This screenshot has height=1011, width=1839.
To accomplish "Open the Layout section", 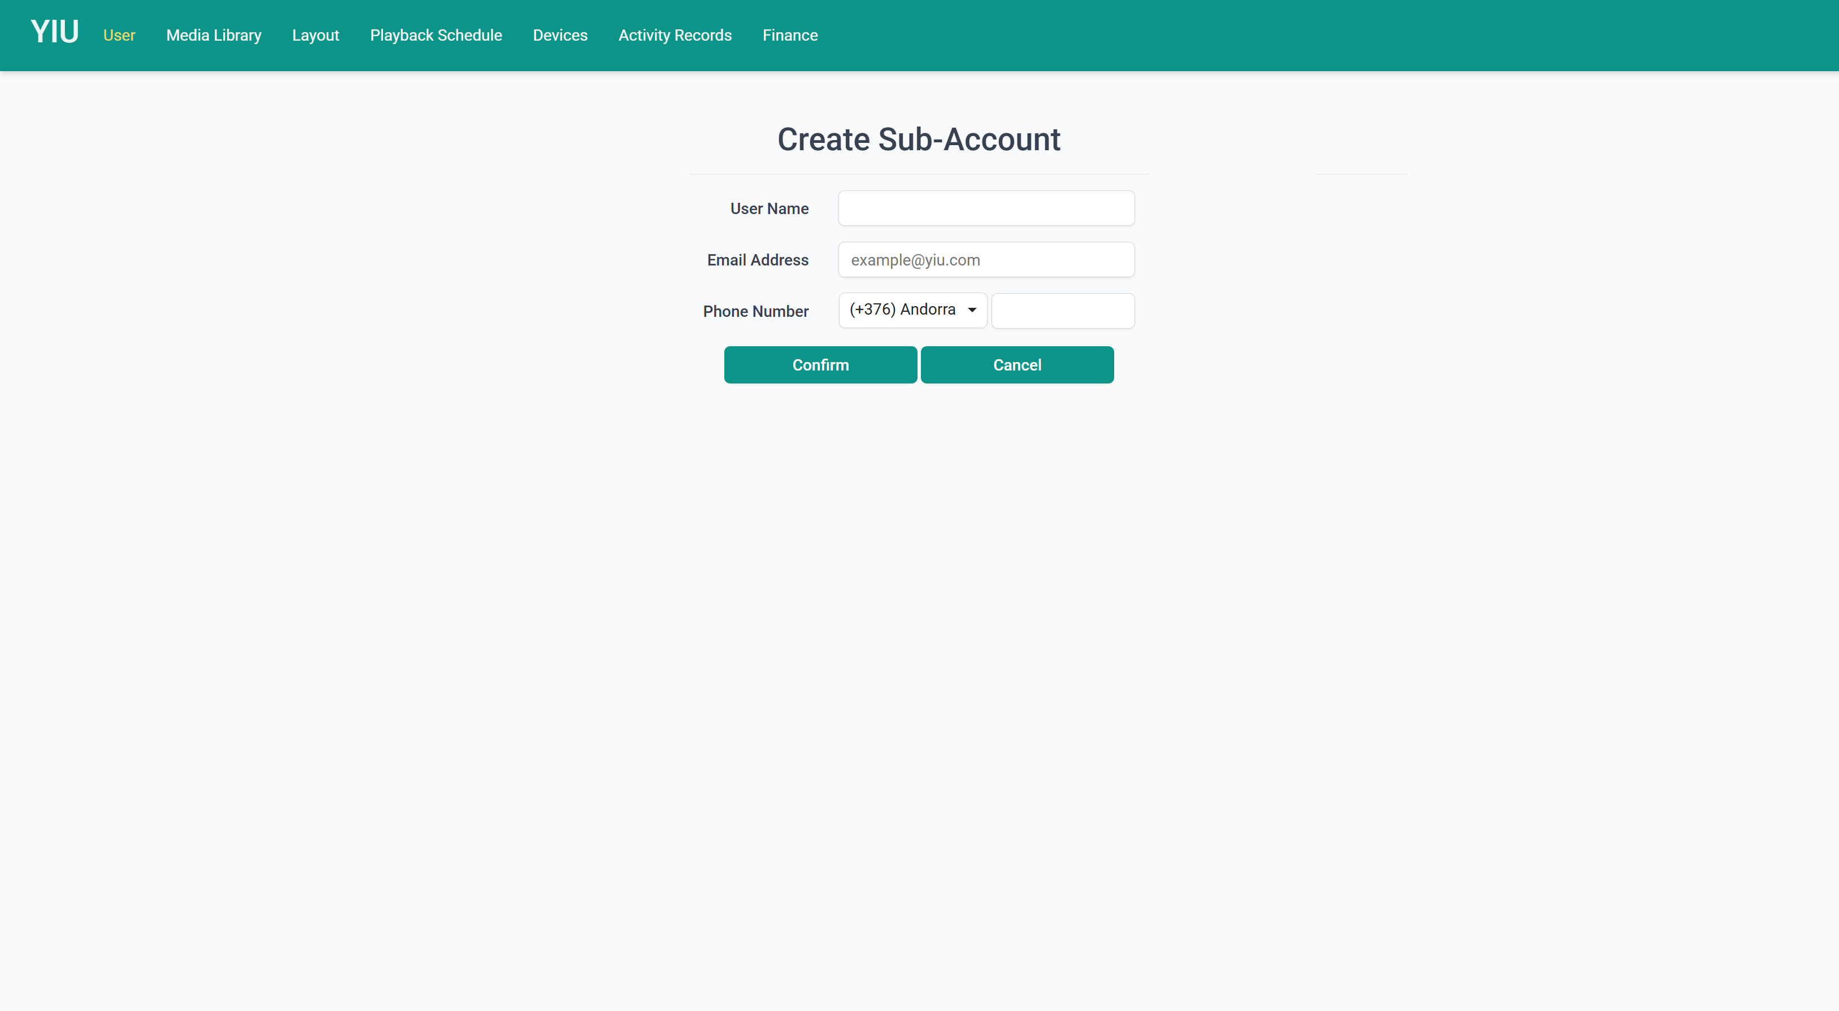I will 316,35.
